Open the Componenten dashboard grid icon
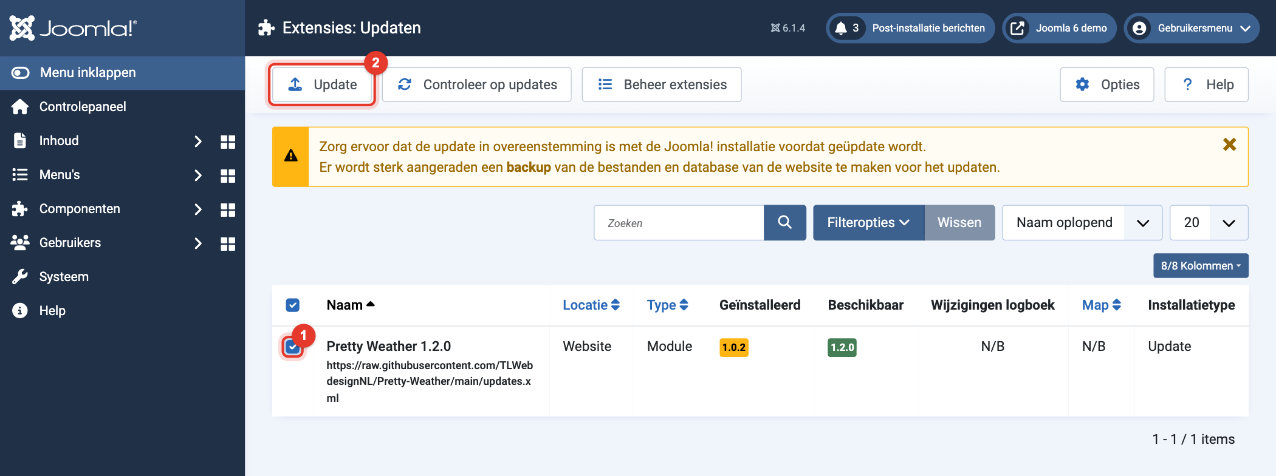 [228, 209]
